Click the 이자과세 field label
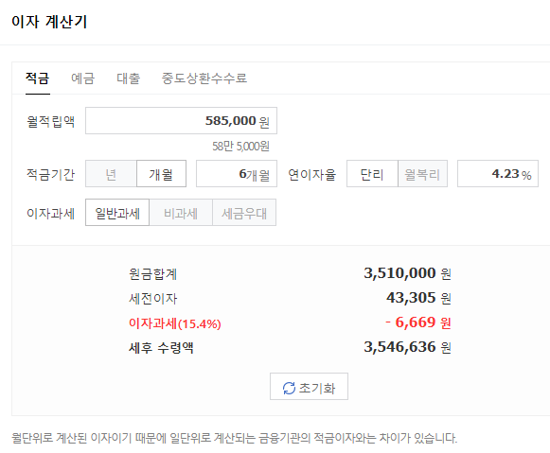Image resolution: width=550 pixels, height=453 pixels. (50, 213)
